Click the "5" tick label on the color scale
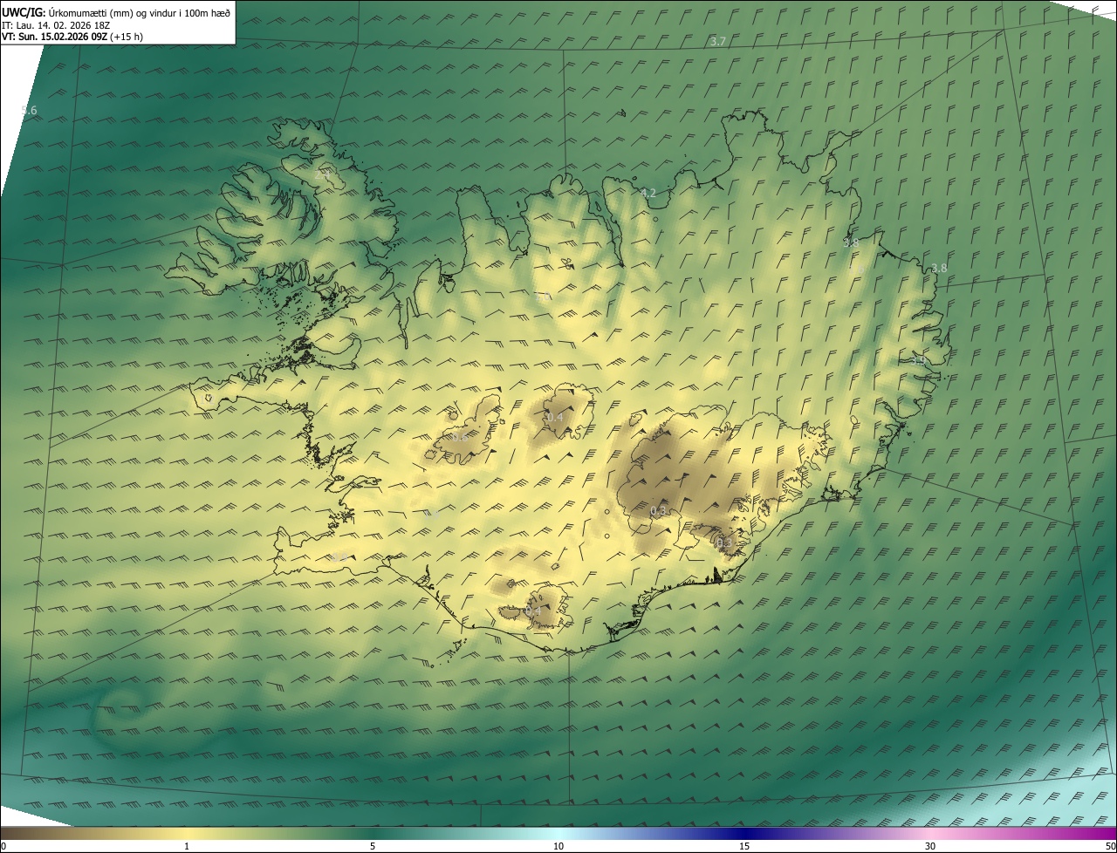 373,846
